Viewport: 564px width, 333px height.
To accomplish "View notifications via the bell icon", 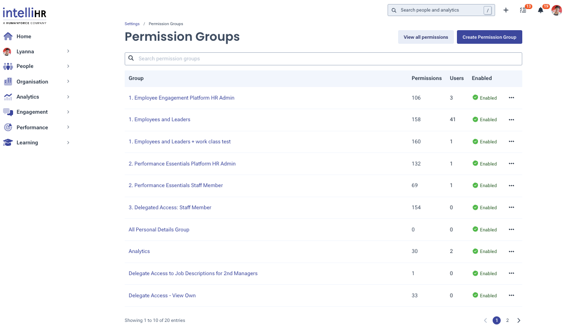I will (x=540, y=10).
